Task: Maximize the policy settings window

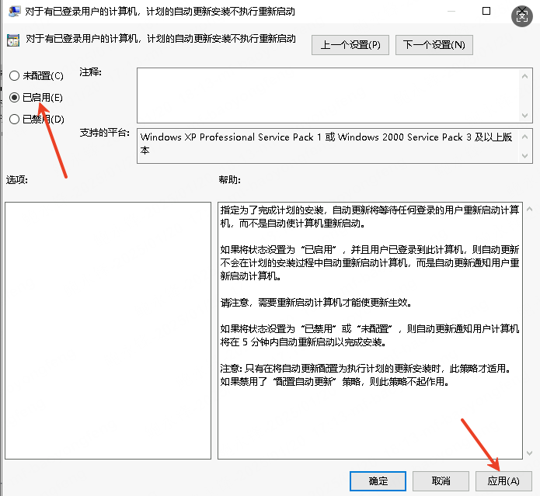Action: (x=486, y=11)
